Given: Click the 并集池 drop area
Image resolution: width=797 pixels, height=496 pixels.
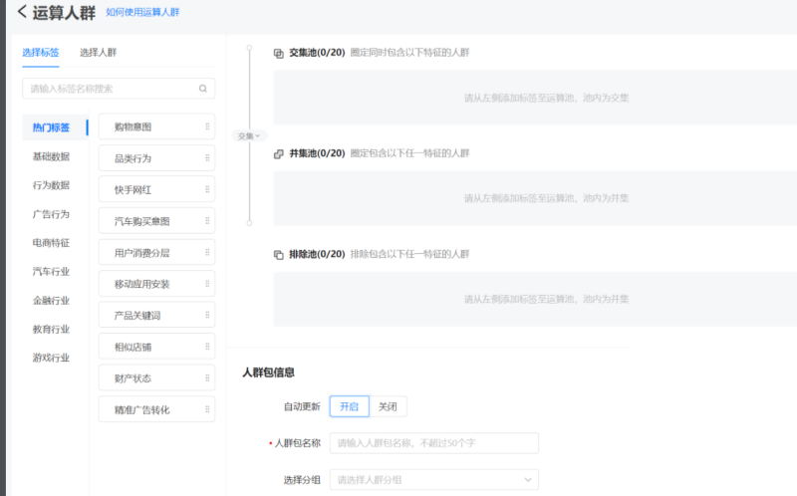Looking at the screenshot, I should 535,198.
